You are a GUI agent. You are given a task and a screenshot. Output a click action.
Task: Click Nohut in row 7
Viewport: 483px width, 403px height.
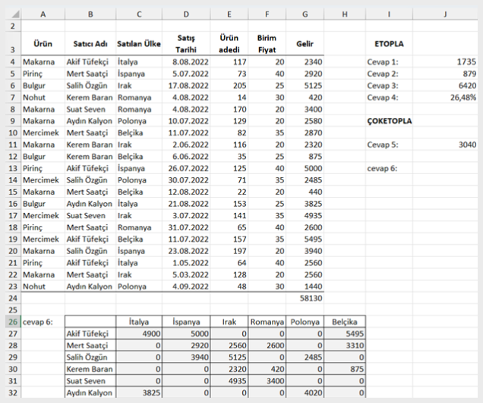(43, 97)
